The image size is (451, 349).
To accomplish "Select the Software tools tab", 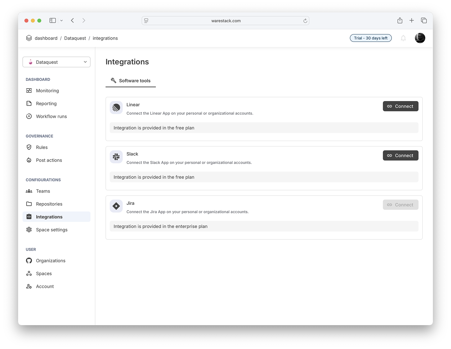I will [x=131, y=81].
